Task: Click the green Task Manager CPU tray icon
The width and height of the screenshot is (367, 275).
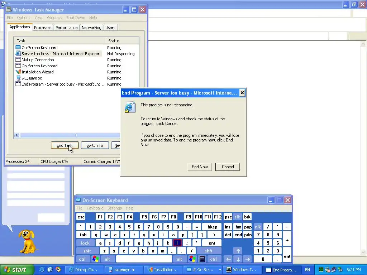Action: click(x=321, y=270)
